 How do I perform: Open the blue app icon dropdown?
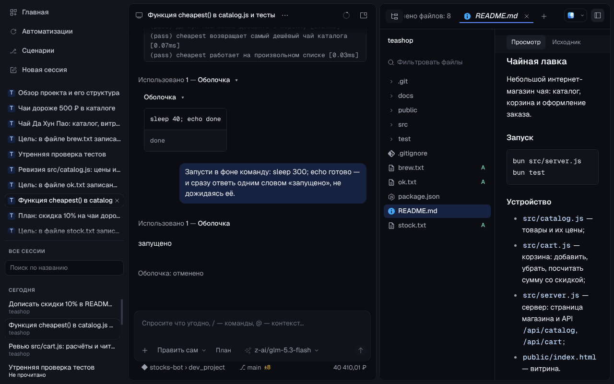click(575, 15)
